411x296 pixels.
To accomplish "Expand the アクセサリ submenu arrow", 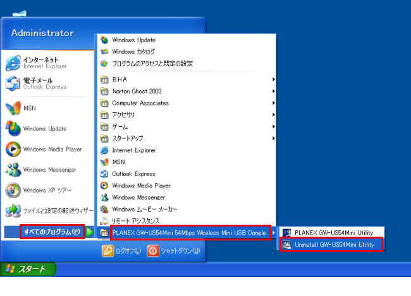I will (x=273, y=115).
